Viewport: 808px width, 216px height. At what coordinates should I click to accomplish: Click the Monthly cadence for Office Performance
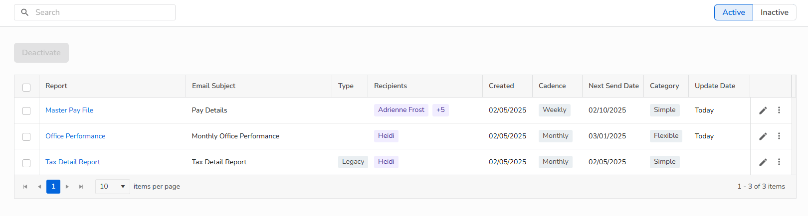pyautogui.click(x=556, y=136)
